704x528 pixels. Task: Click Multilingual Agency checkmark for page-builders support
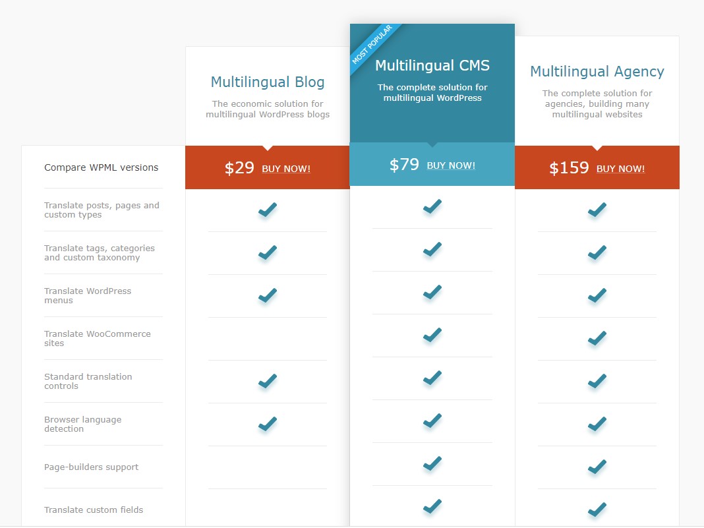[x=597, y=467]
